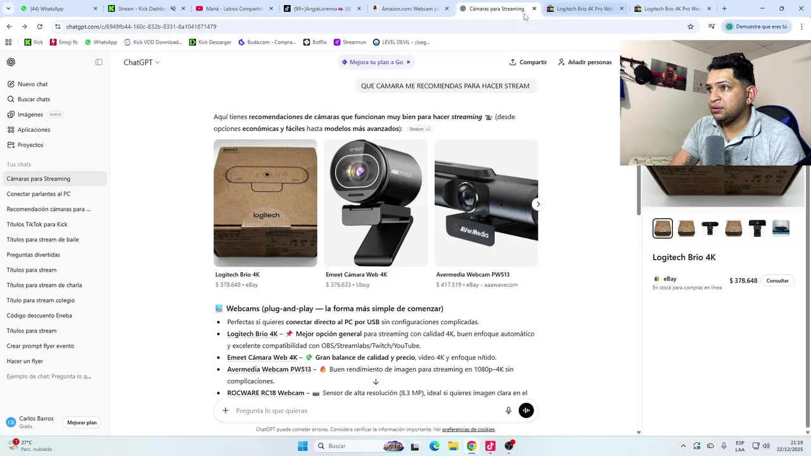Show next product with carousel arrow
This screenshot has height=456, width=811.
(x=538, y=204)
